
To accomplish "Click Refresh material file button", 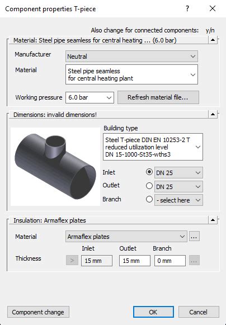I will (158, 97).
